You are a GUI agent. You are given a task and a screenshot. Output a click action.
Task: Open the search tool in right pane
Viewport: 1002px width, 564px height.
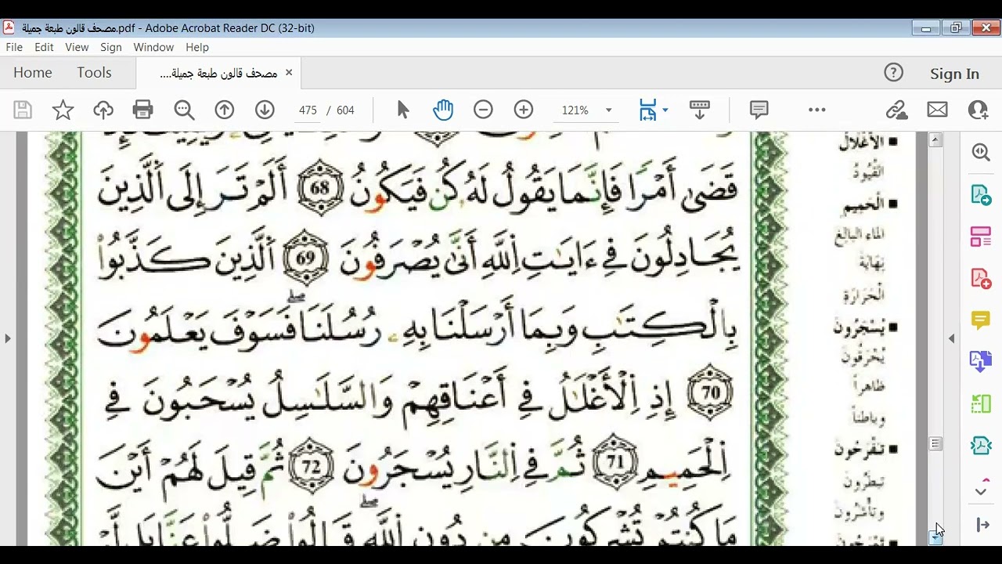pos(981,152)
